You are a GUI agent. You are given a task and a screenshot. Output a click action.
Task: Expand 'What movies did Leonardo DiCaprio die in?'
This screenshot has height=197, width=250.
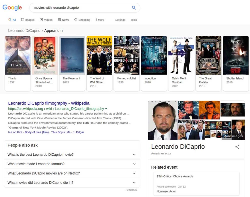coord(72,183)
